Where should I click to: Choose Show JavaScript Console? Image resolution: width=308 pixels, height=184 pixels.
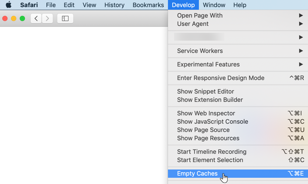(x=238, y=122)
